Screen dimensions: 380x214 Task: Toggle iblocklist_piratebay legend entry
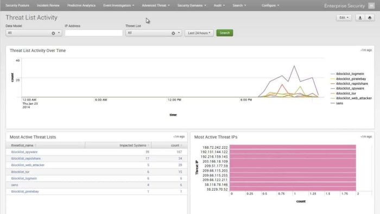coord(349,79)
